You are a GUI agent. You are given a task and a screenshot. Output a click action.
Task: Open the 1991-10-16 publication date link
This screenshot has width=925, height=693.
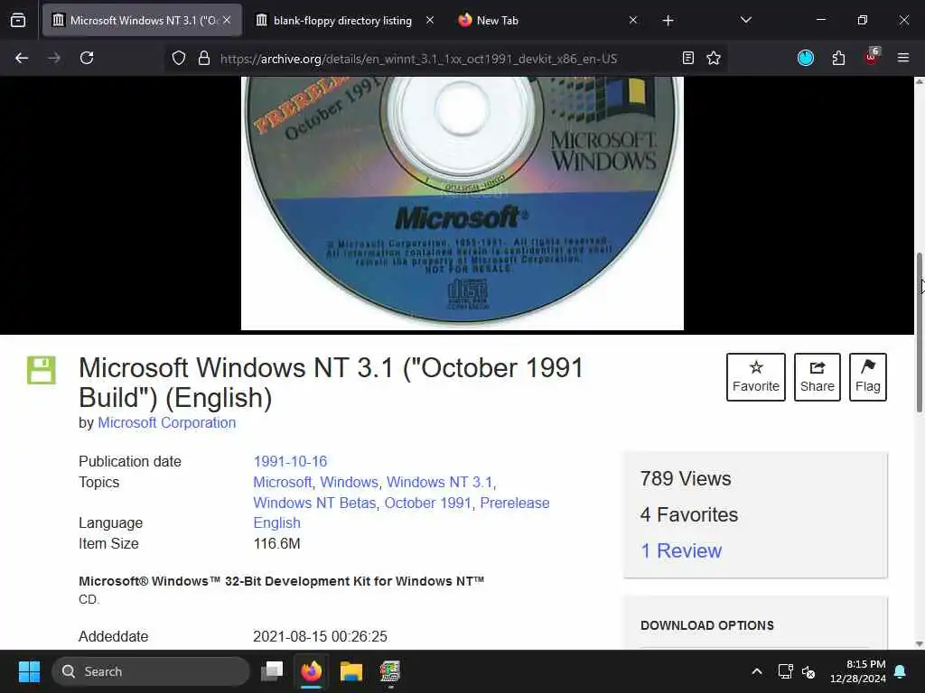[x=290, y=461]
